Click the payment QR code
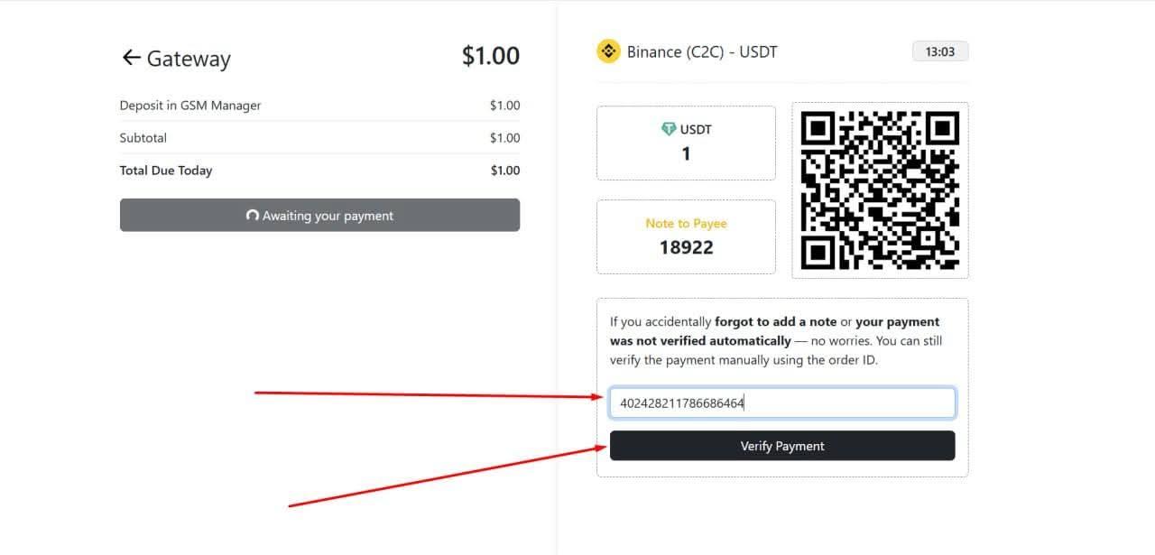This screenshot has width=1155, height=555. click(x=880, y=190)
